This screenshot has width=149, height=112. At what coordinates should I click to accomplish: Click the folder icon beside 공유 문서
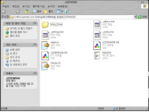7,57
